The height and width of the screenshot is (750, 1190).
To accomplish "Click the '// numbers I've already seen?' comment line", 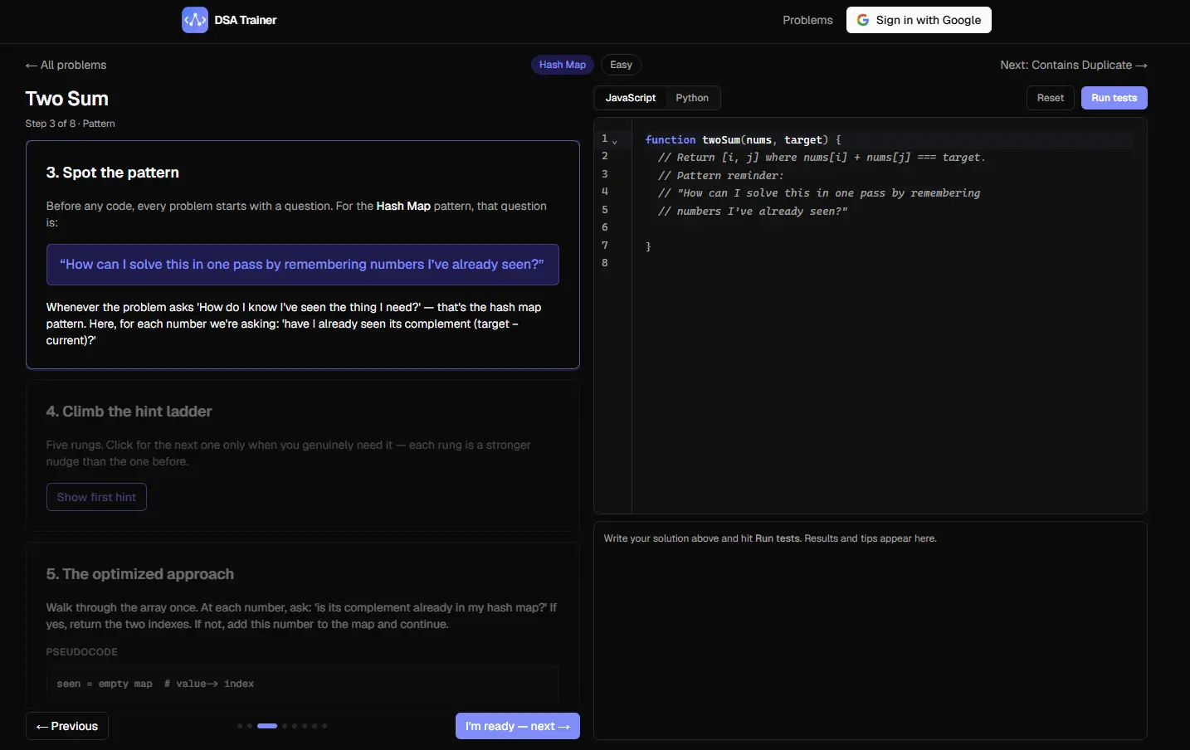I will point(753,212).
